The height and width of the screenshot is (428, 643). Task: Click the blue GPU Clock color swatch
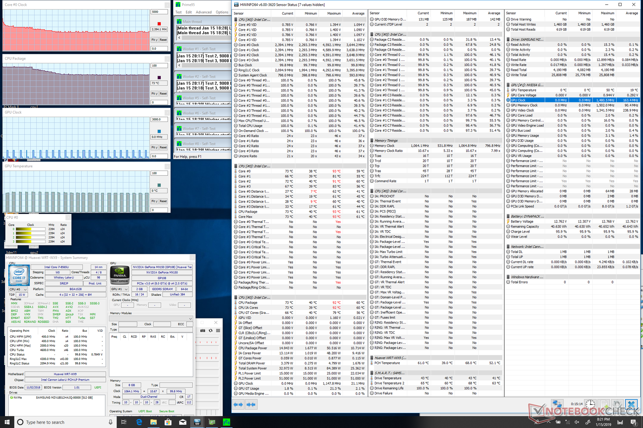coord(159,131)
